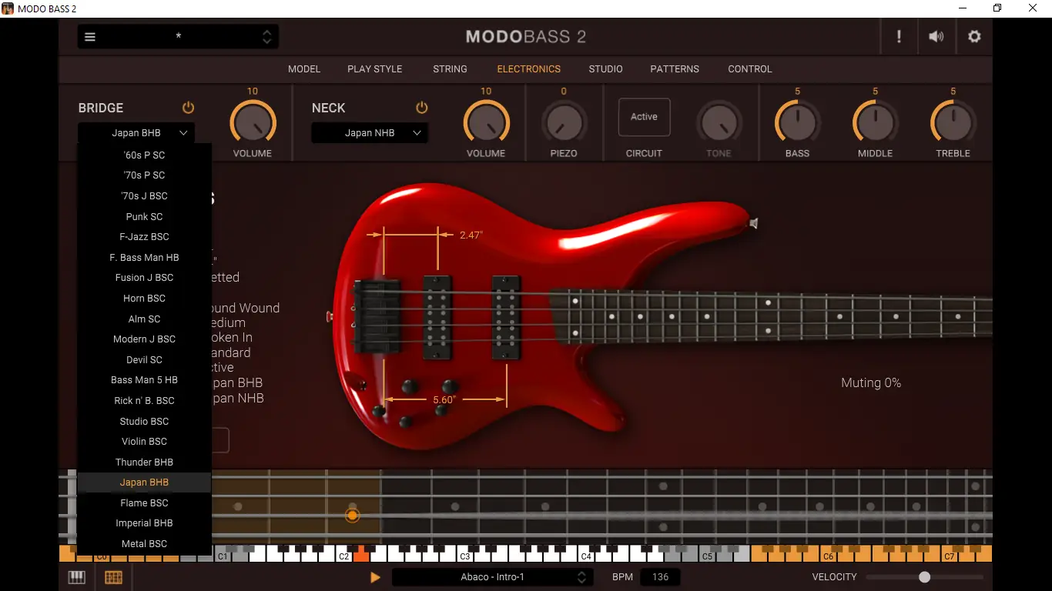This screenshot has height=591, width=1052.
Task: Play the pattern with the play button
Action: click(x=375, y=577)
